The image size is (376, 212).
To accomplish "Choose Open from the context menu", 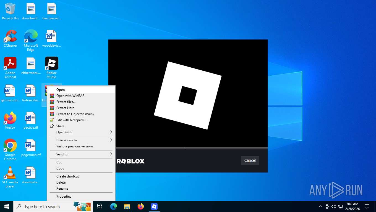I will pyautogui.click(x=81, y=90).
